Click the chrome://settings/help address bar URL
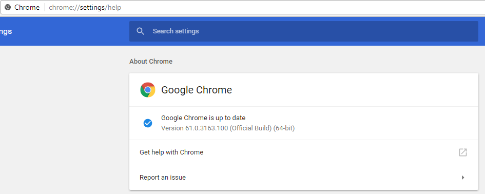The image size is (485, 194). (x=85, y=7)
